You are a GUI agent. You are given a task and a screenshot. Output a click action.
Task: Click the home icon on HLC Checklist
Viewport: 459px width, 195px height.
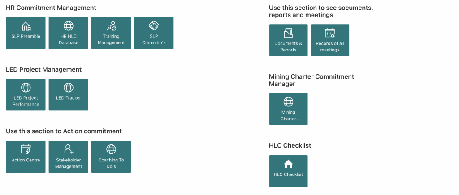click(288, 164)
